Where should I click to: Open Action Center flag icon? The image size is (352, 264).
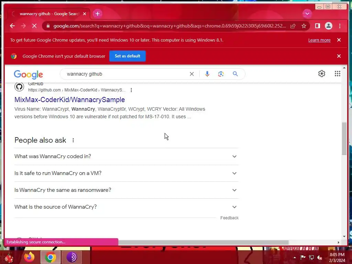(303, 257)
